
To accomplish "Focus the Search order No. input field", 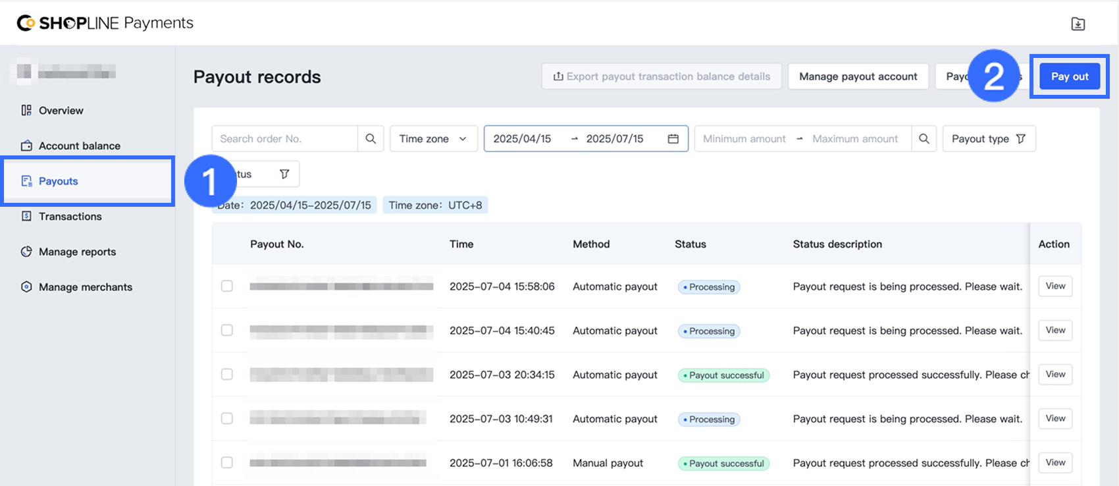I will click(x=284, y=139).
